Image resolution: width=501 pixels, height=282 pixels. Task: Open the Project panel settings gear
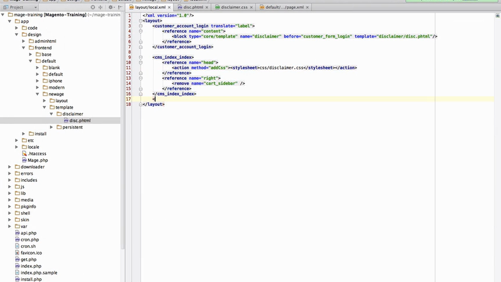(111, 7)
